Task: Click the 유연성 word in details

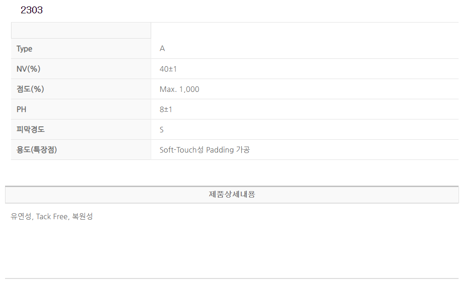Action: (21, 216)
